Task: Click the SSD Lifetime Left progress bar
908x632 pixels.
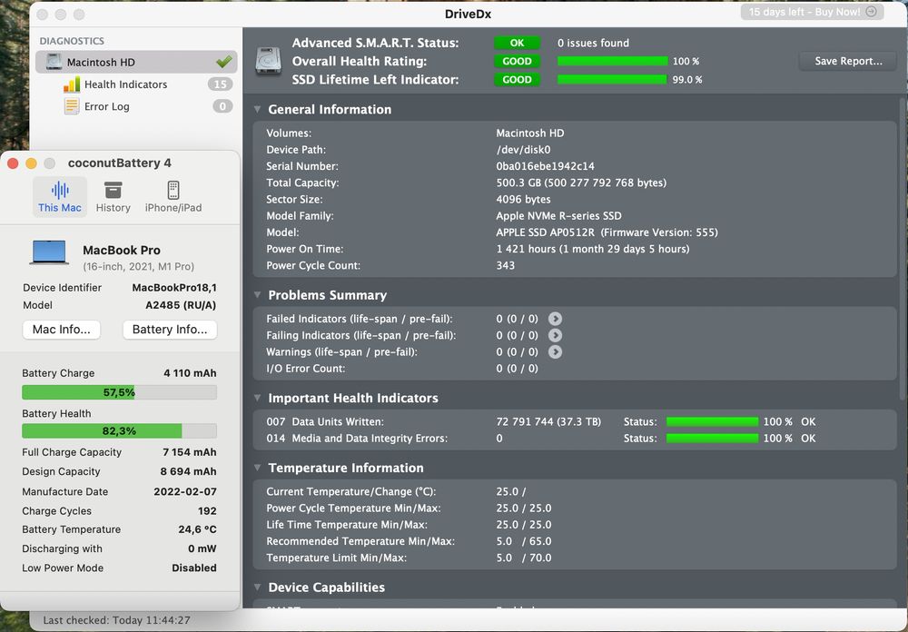Action: point(612,80)
